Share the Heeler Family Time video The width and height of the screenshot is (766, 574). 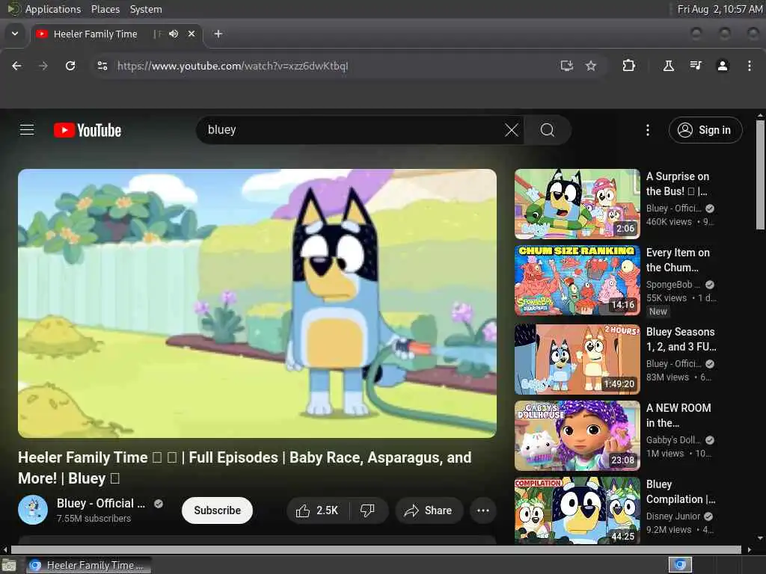(429, 510)
